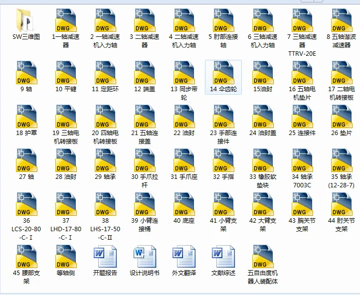Screen dimensions: 360x295
Task: Select the 14 伞齿轮 DWG file
Action: coord(223,77)
